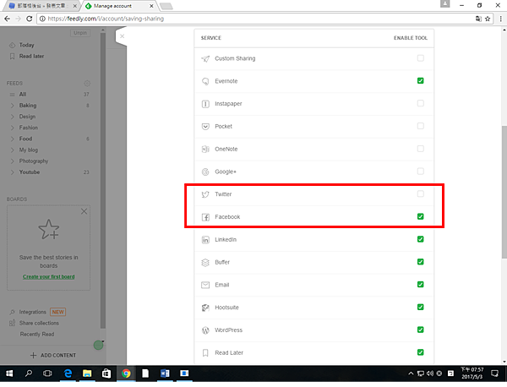Switch to the Manage account tab
Screen dimensions: 507x387
tap(118, 6)
